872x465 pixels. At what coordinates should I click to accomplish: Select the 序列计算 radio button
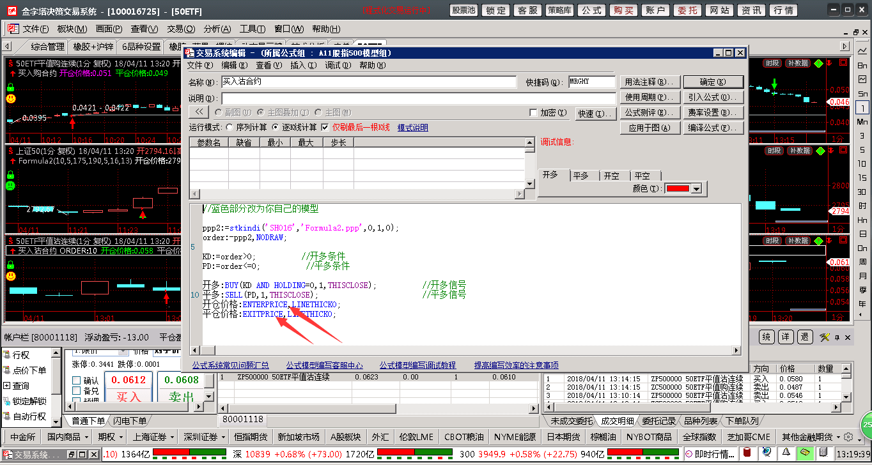230,127
